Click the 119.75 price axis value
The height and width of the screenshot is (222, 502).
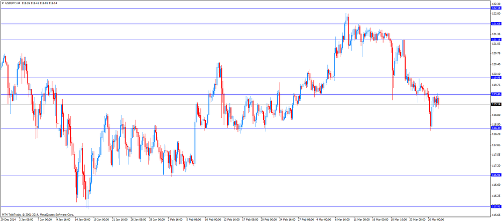[x=496, y=85]
